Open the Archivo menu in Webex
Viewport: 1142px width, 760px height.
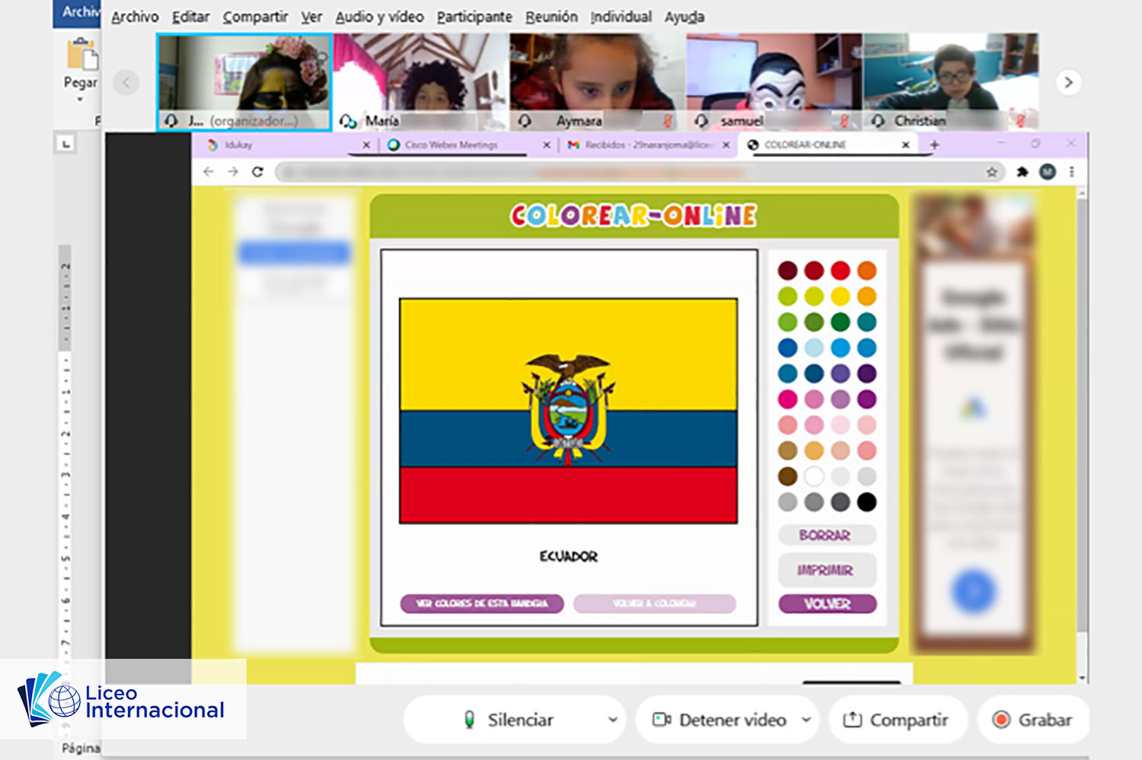135,17
